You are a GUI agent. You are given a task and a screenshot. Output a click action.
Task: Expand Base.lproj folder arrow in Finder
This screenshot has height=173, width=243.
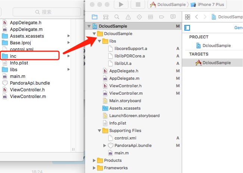[x=69, y=43]
